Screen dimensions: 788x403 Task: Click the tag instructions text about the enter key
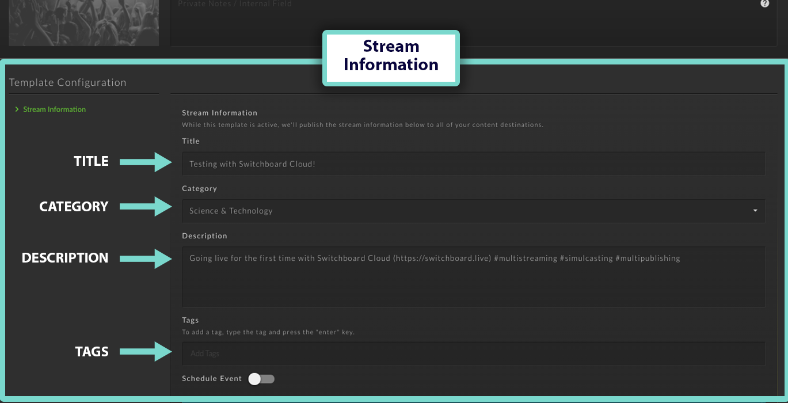(x=268, y=332)
